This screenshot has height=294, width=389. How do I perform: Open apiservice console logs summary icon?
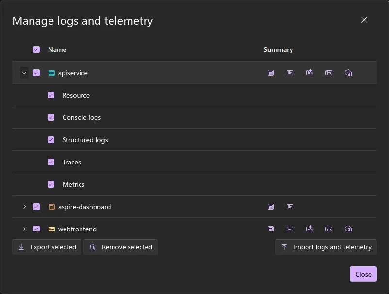tap(290, 73)
